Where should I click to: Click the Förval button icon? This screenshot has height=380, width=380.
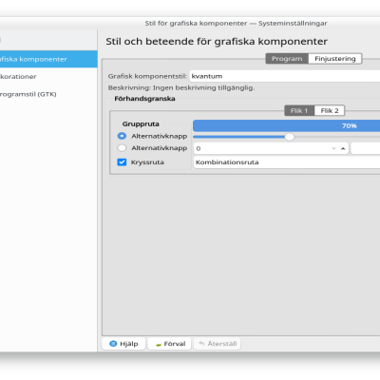pyautogui.click(x=159, y=345)
